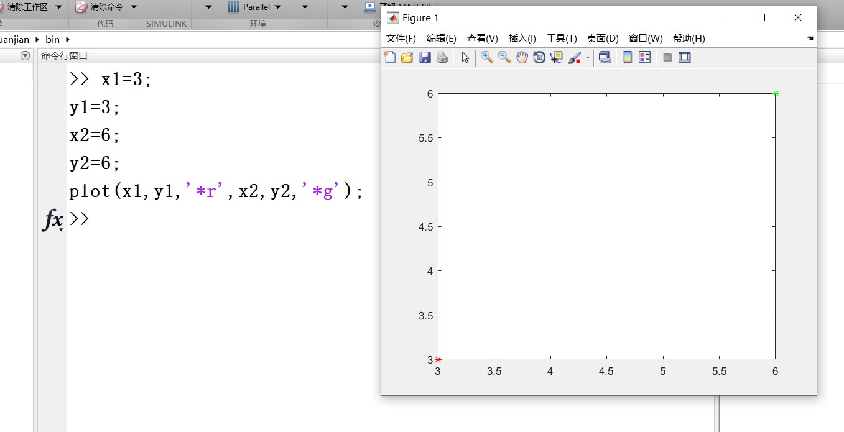The image size is (844, 432).
Task: Expand the dropdown arrow left of Parallel
Action: pos(208,7)
